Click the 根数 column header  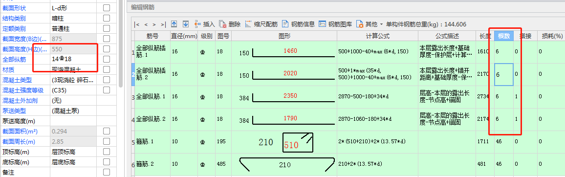tap(504, 36)
